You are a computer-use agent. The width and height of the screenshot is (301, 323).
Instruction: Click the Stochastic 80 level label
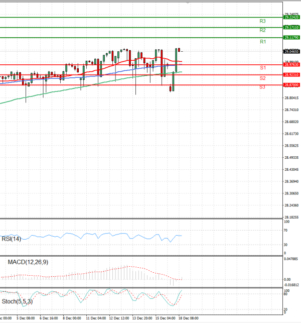[285, 294]
